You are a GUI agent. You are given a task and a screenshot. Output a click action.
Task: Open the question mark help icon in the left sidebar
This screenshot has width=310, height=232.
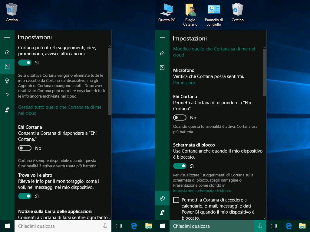(x=7, y=95)
